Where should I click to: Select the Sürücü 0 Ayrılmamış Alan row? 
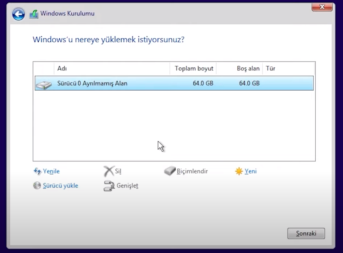point(174,83)
